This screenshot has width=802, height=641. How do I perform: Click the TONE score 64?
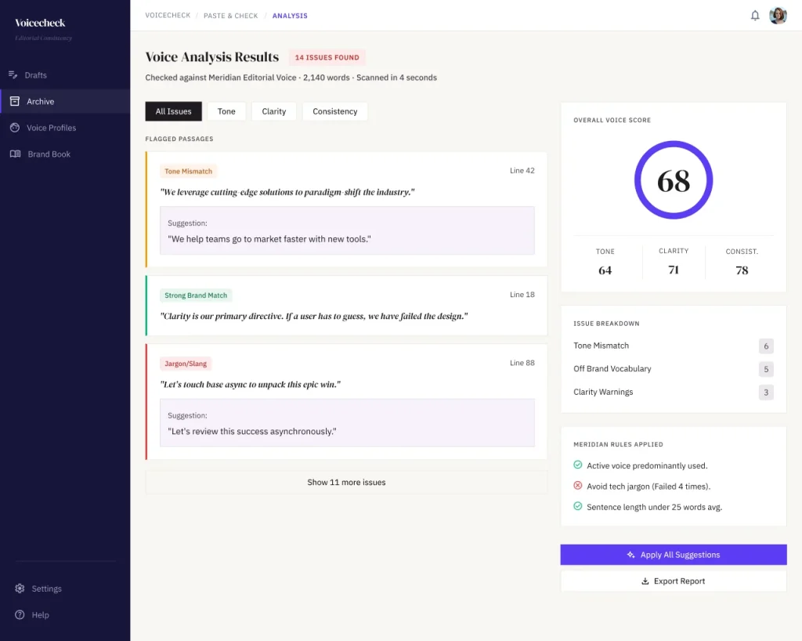pyautogui.click(x=605, y=270)
